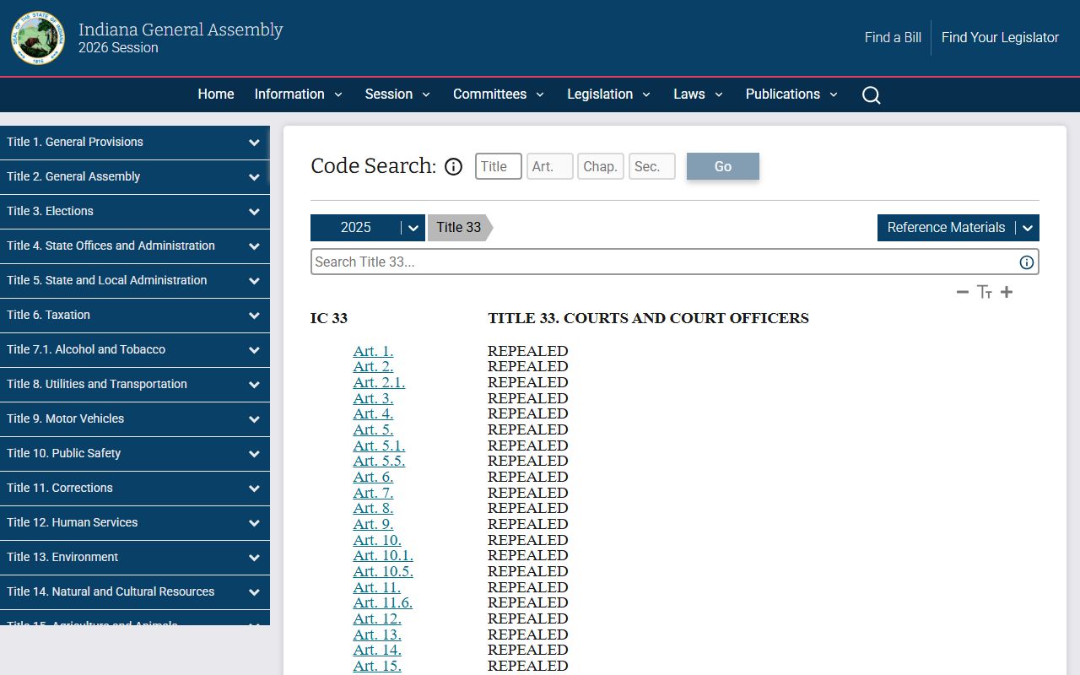The image size is (1080, 675).
Task: Focus the Search Title 33 field
Action: (675, 262)
